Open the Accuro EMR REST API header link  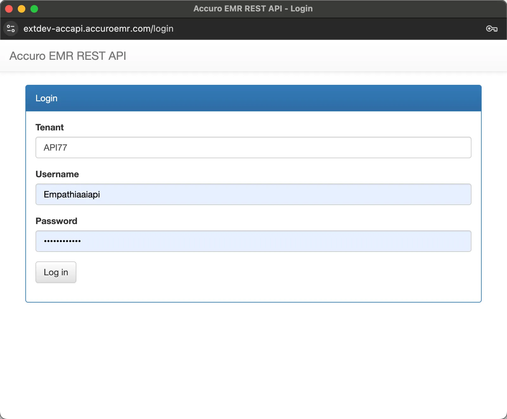point(68,56)
